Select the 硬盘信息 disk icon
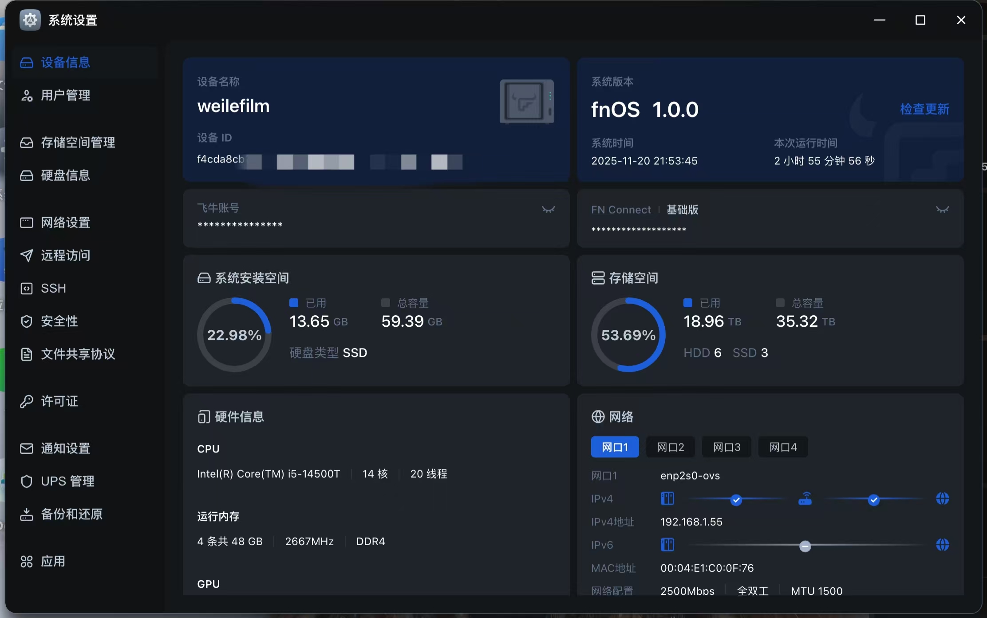987x618 pixels. [x=27, y=175]
